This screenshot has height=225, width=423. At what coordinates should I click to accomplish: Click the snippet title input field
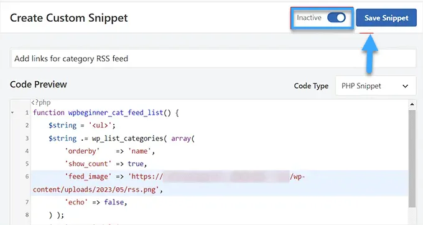pyautogui.click(x=213, y=58)
